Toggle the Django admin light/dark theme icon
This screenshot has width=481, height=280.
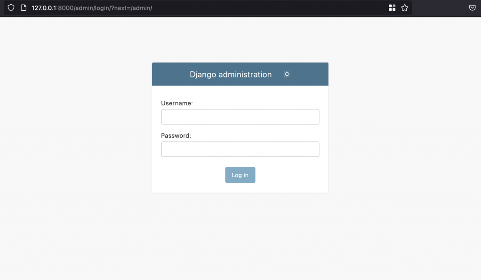pos(287,74)
